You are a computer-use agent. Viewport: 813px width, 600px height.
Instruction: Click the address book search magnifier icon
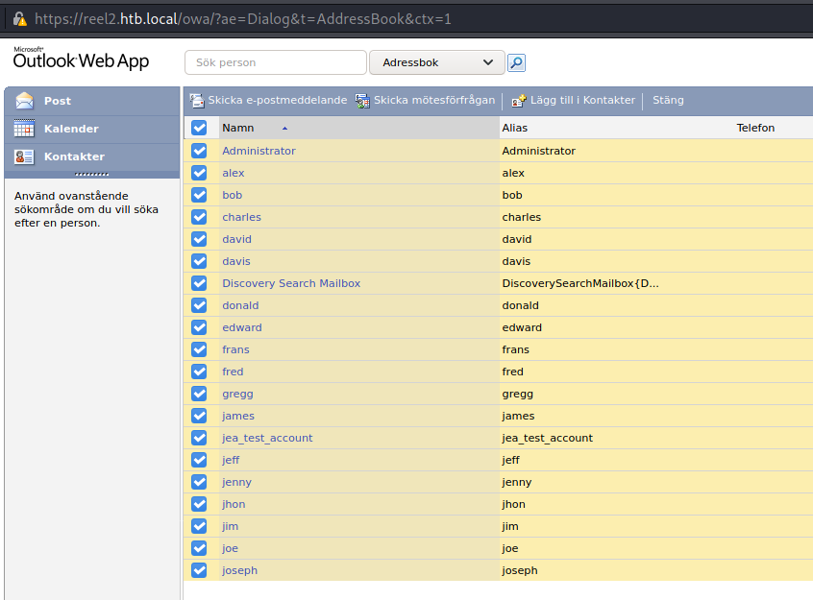[517, 63]
